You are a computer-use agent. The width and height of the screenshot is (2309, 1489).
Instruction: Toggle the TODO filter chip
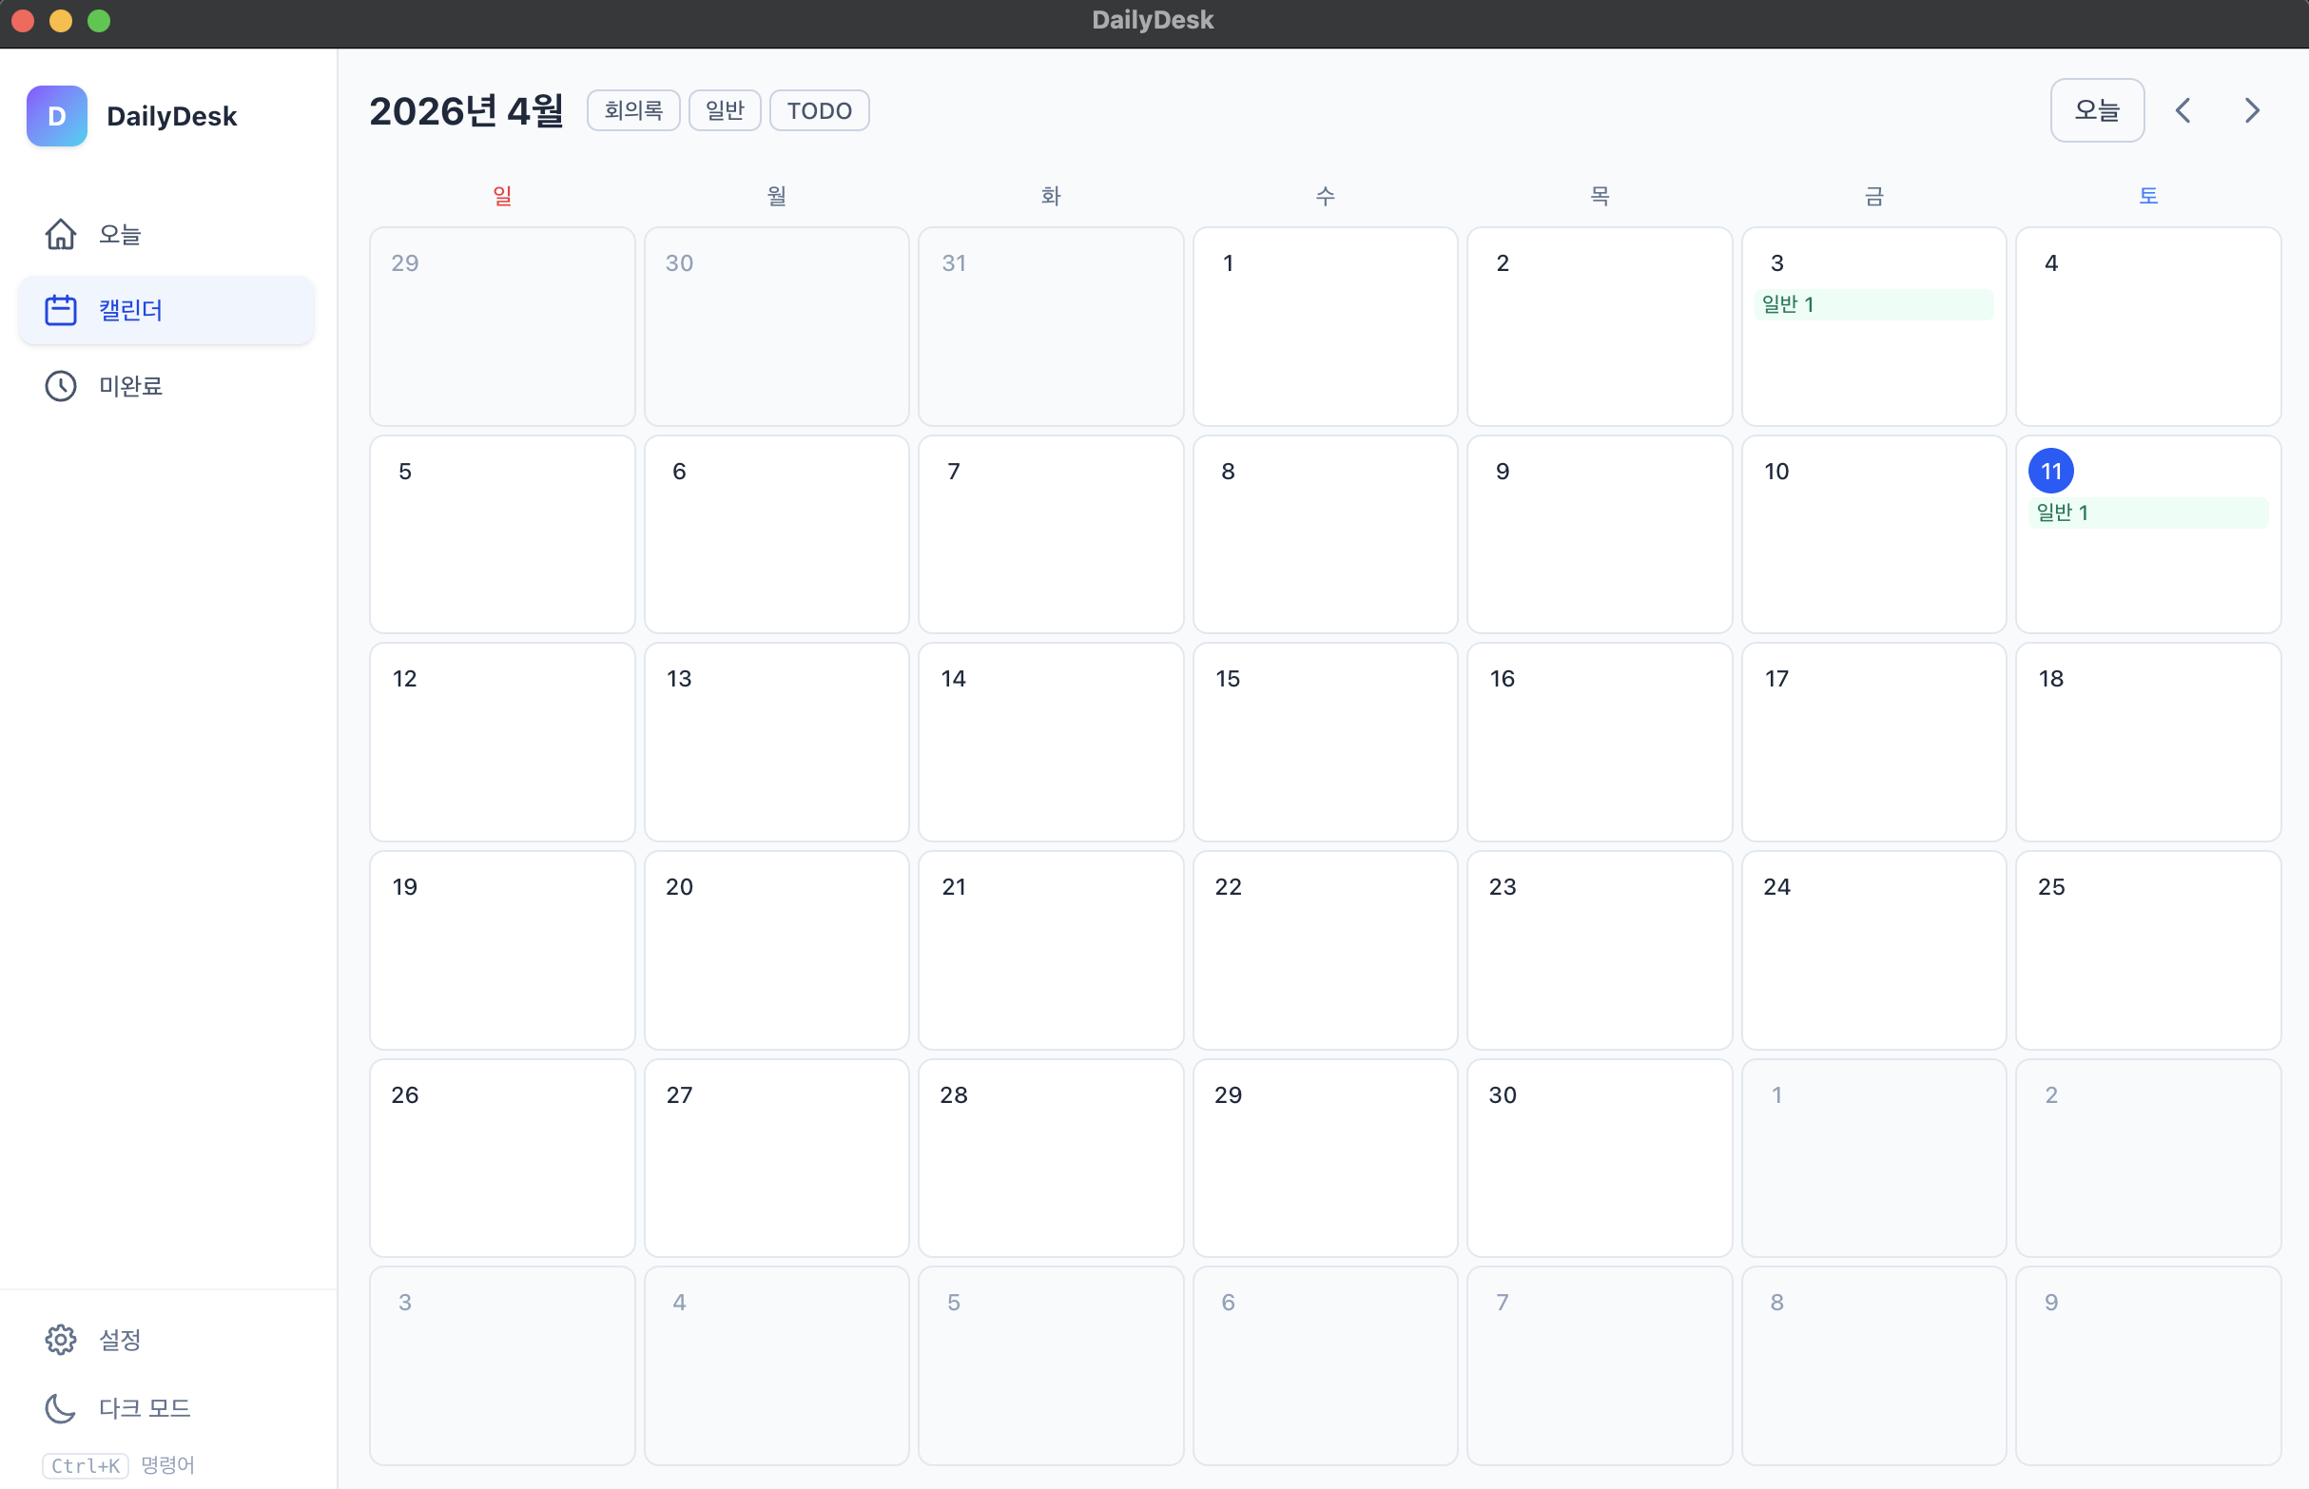tap(818, 110)
